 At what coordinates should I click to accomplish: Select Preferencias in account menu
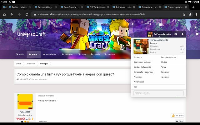pos(139,82)
